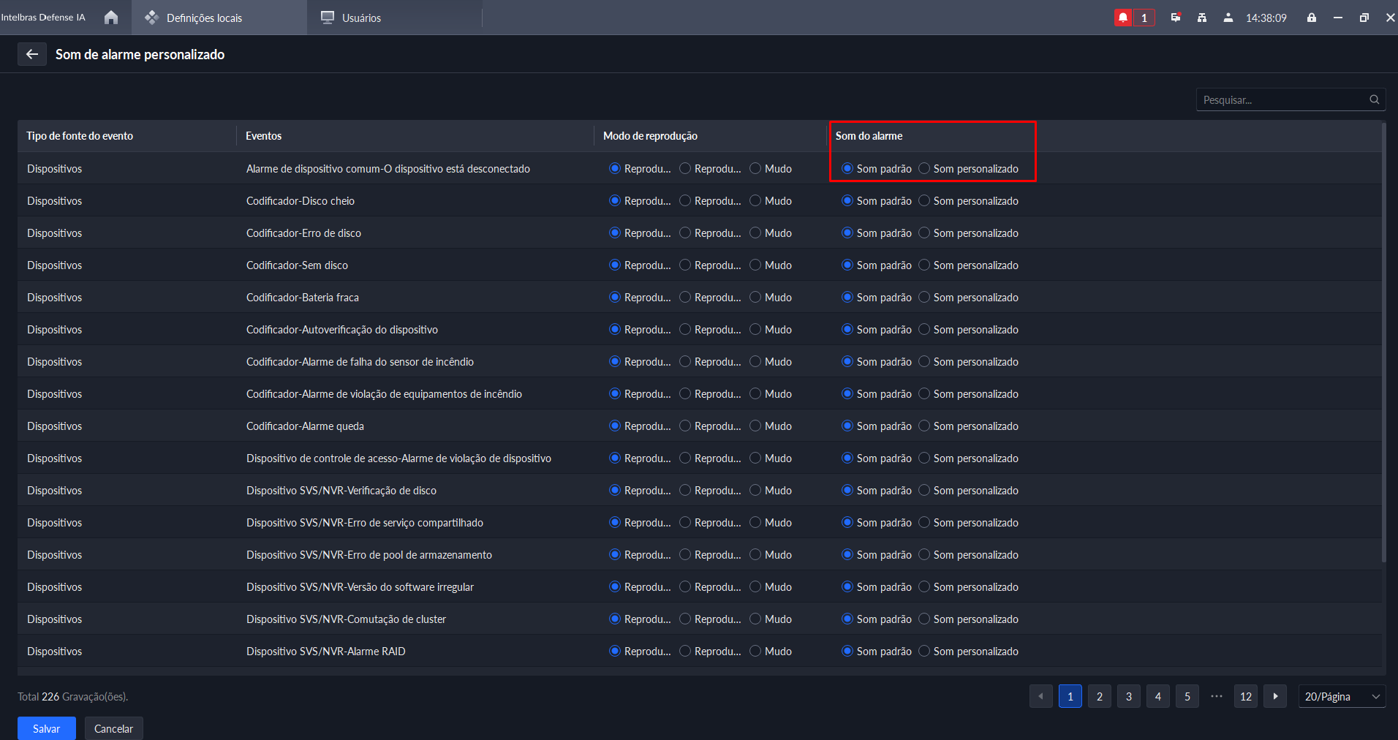Click the table's vertical scrollbar
This screenshot has height=740, width=1398.
pos(1383,344)
